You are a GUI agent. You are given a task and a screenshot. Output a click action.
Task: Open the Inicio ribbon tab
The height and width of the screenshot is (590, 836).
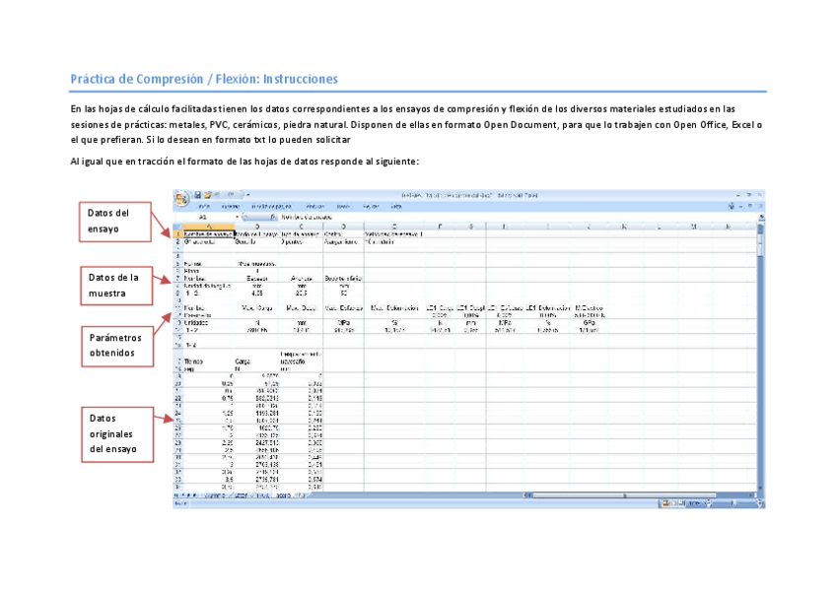point(204,207)
